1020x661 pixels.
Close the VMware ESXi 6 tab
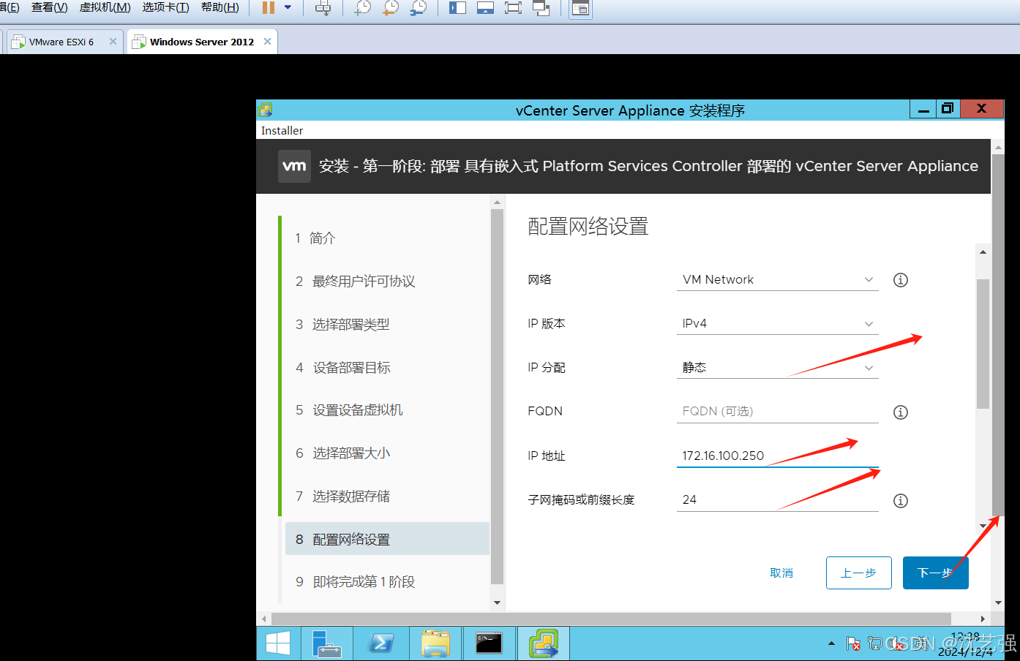[113, 42]
